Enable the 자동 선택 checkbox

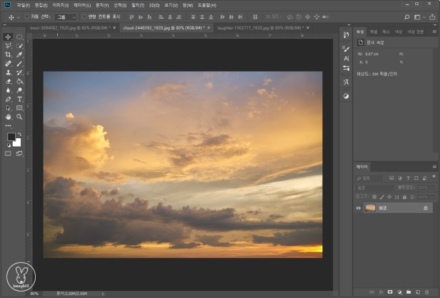coord(27,17)
